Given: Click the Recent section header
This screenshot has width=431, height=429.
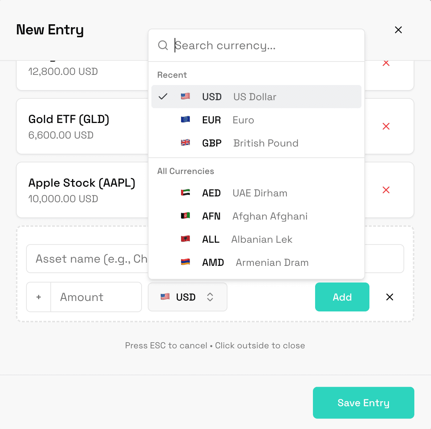Looking at the screenshot, I should (x=172, y=75).
